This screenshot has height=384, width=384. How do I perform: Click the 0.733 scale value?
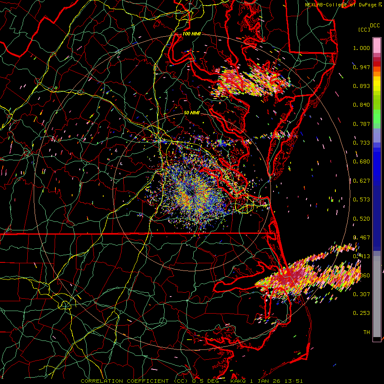point(361,143)
